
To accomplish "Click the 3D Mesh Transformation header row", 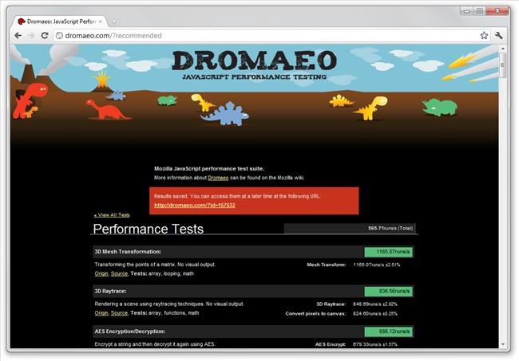I will coord(253,252).
